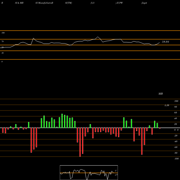The width and height of the screenshot is (180, 180).
Task: Click the MR right-axis label 100
Action: point(176,101)
